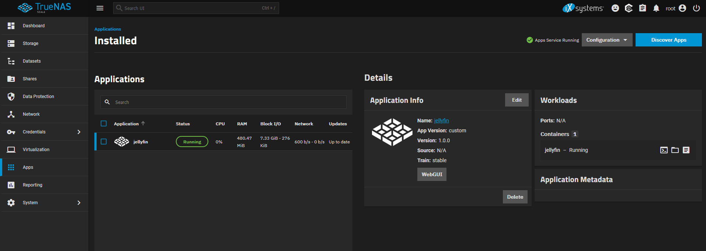Image resolution: width=706 pixels, height=251 pixels.
Task: Click the Application Metadata heading
Action: [x=576, y=179]
